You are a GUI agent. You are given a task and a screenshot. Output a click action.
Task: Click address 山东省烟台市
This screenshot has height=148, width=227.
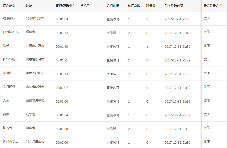tap(35, 59)
